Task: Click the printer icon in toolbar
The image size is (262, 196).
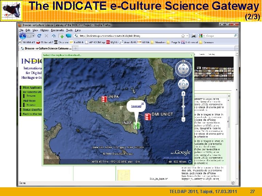Action: [x=194, y=36]
